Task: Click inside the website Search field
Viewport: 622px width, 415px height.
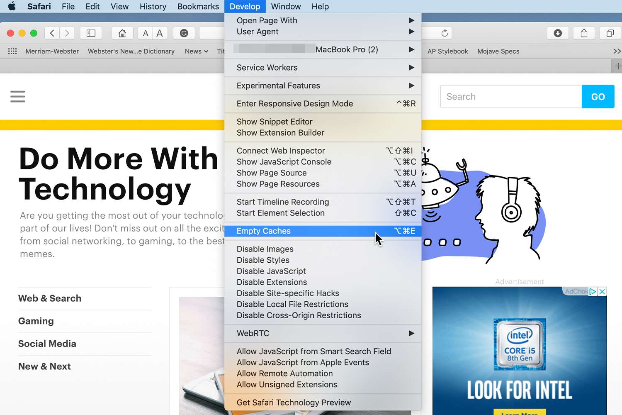Action: click(x=511, y=97)
